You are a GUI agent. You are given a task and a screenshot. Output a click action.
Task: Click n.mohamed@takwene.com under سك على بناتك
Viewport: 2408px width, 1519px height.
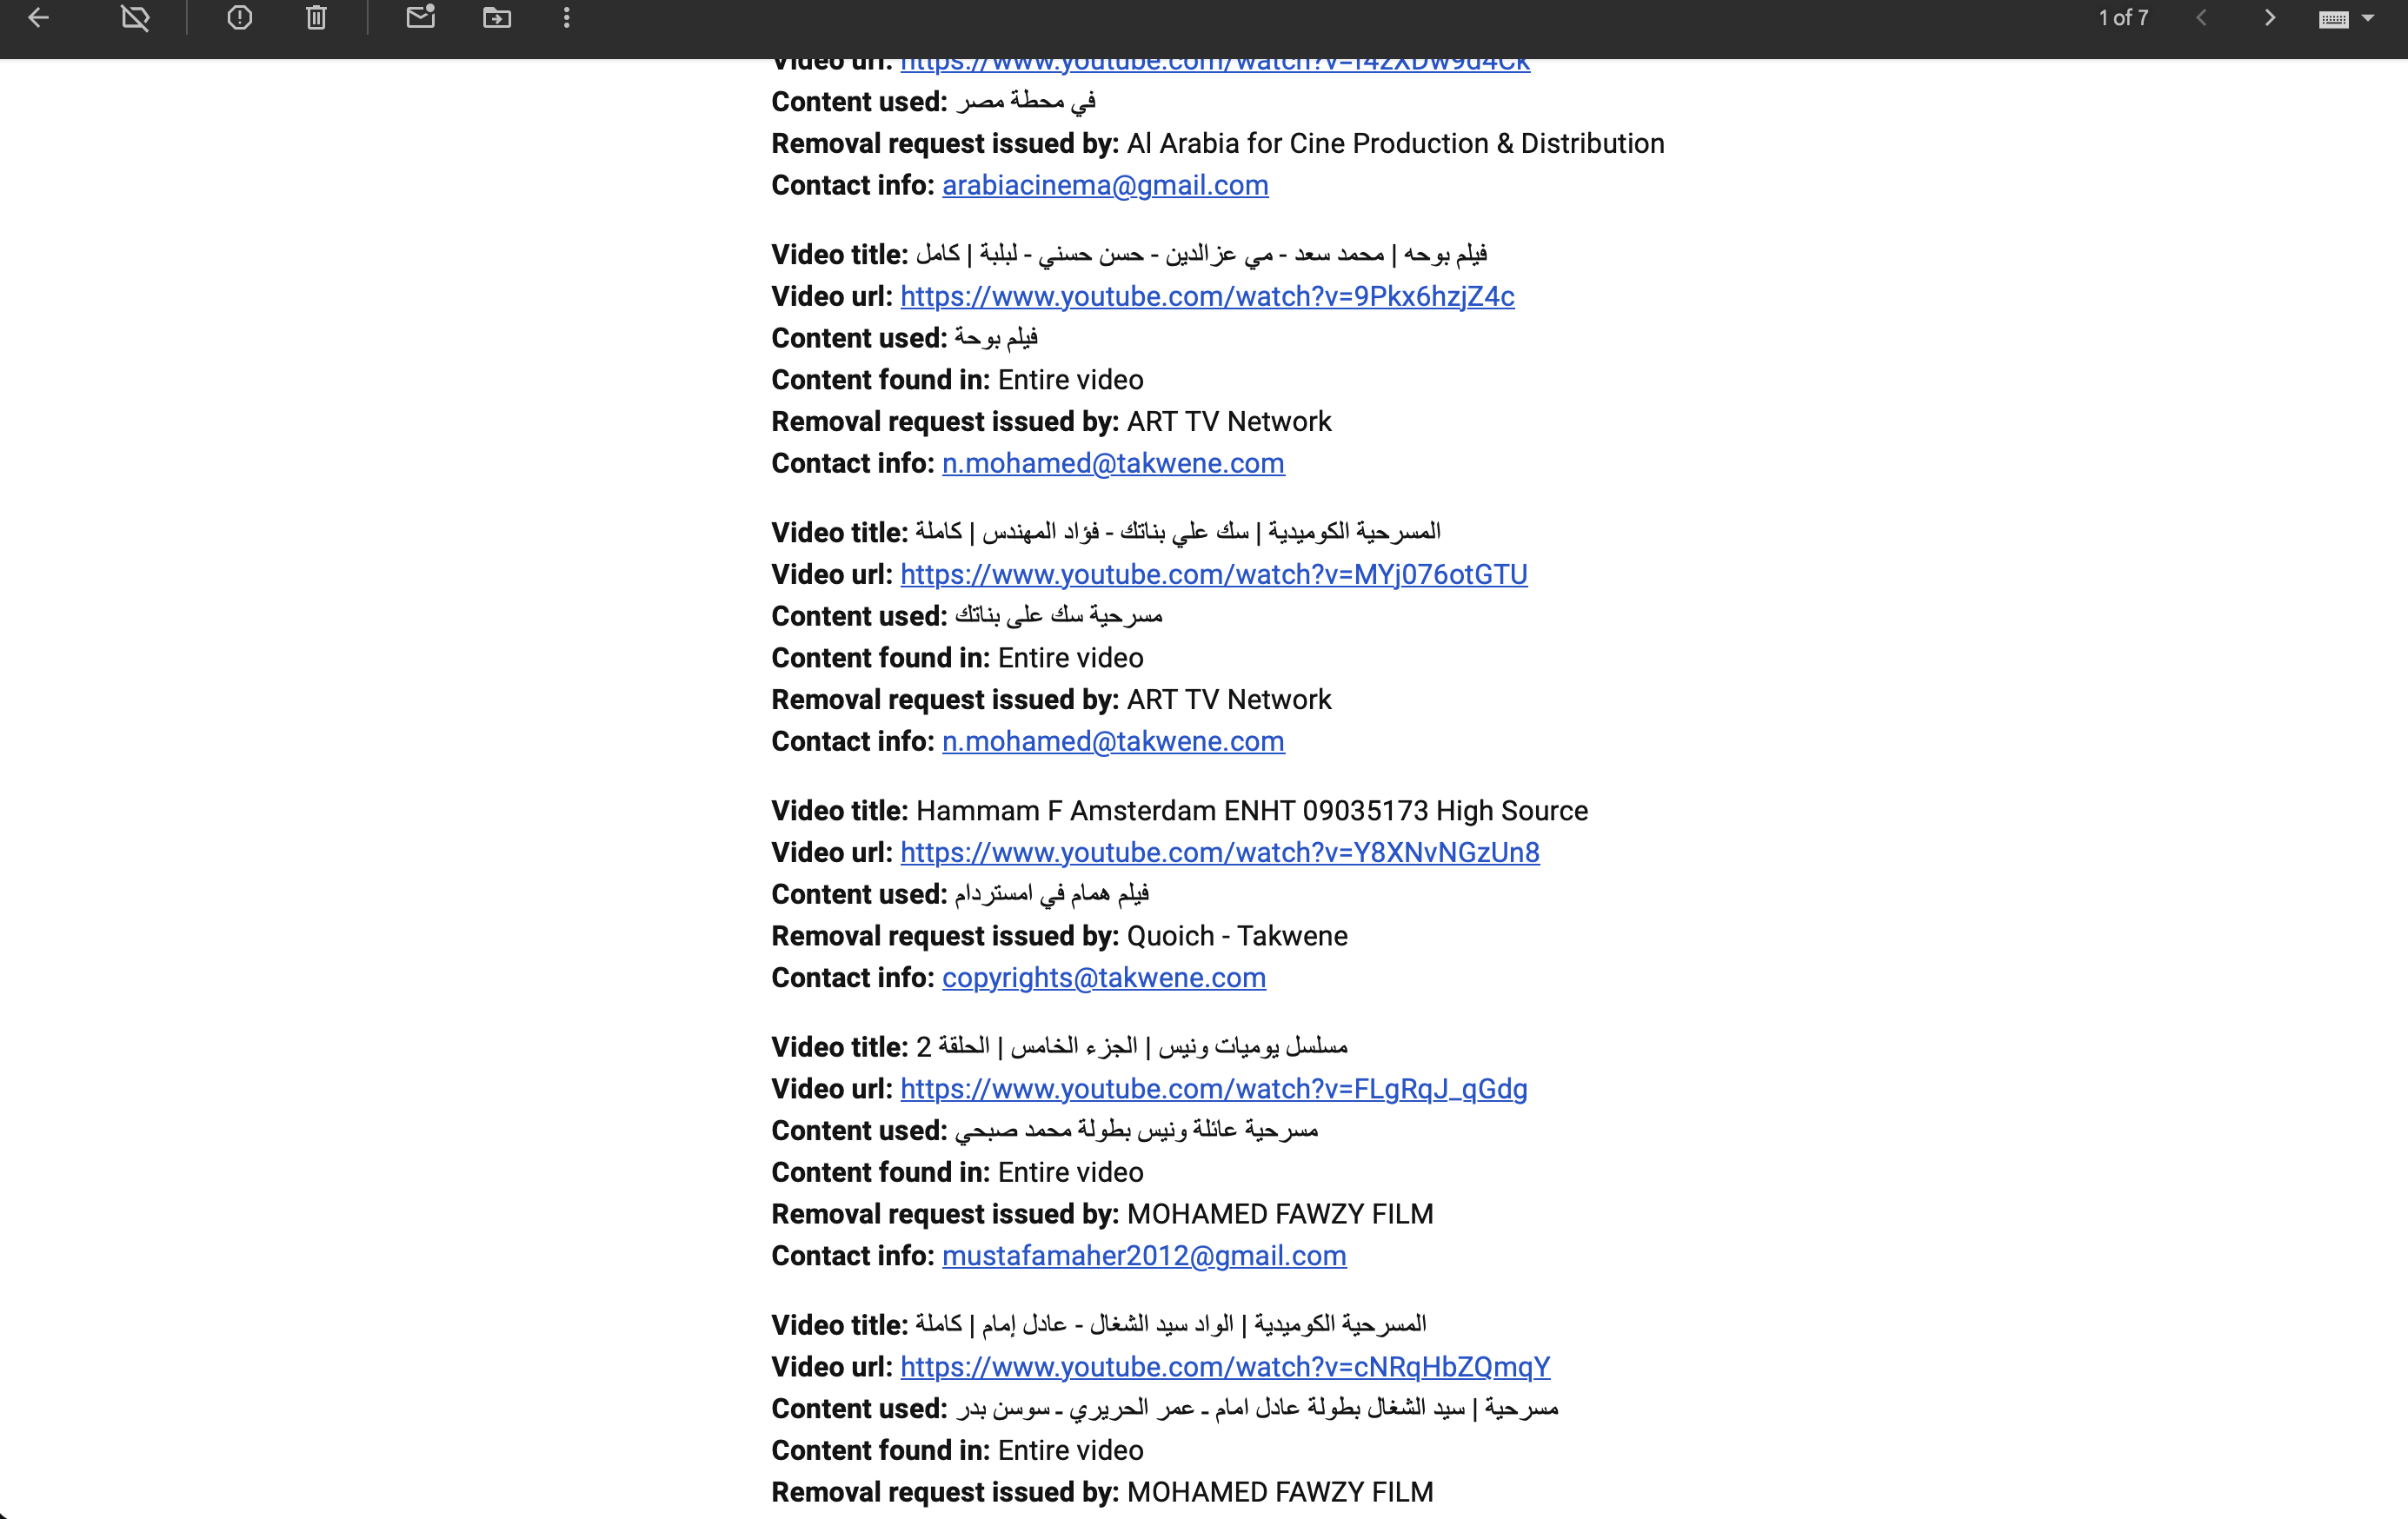click(1113, 741)
